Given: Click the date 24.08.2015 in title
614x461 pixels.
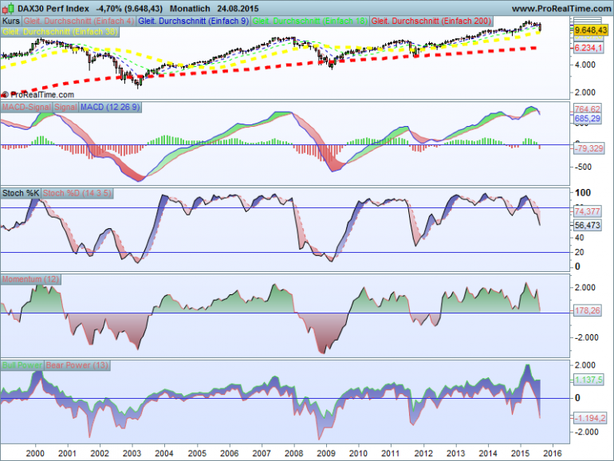Looking at the screenshot, I should tap(238, 8).
